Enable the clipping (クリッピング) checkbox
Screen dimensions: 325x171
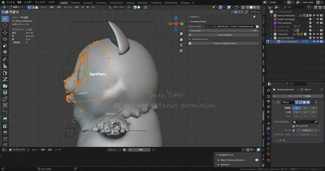pos(294,126)
